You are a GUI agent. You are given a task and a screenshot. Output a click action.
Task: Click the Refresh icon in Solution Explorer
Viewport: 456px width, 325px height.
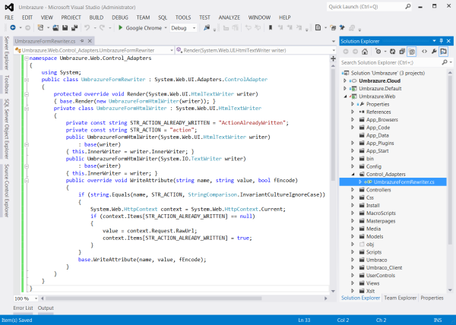(391, 51)
